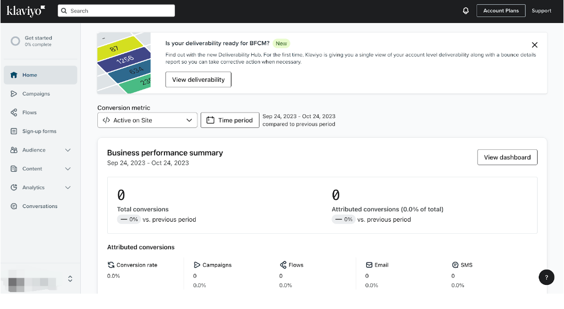Click the code brackets icon in metric dropdown

106,120
